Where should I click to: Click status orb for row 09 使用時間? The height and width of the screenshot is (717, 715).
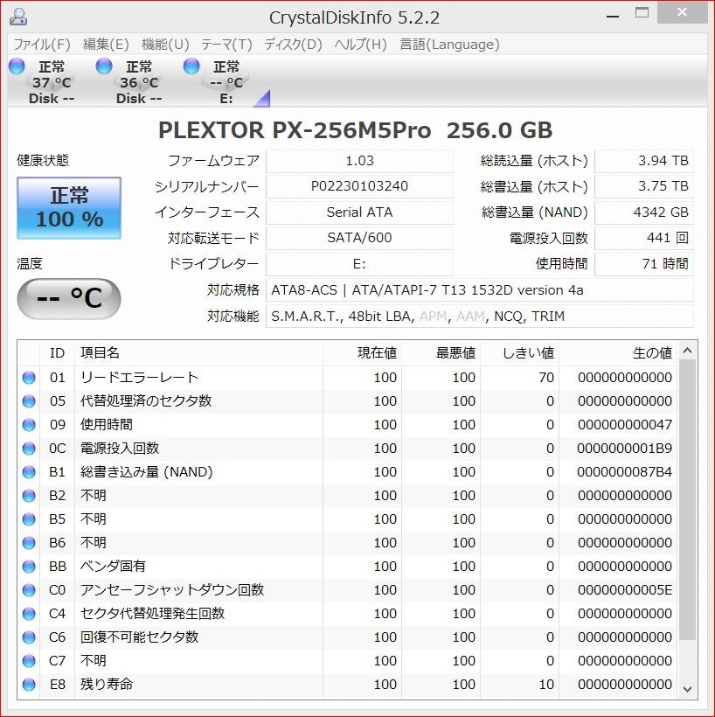29,425
